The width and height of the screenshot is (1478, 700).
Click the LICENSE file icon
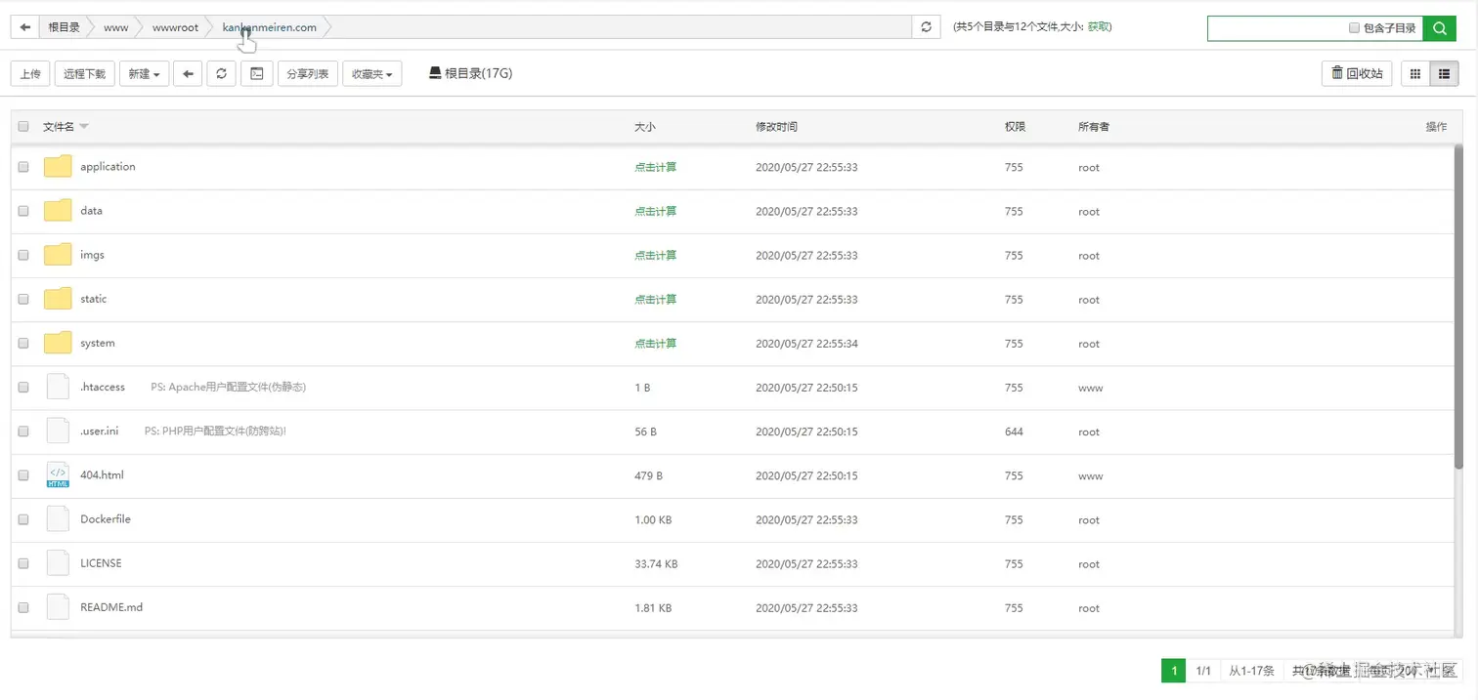tap(58, 563)
